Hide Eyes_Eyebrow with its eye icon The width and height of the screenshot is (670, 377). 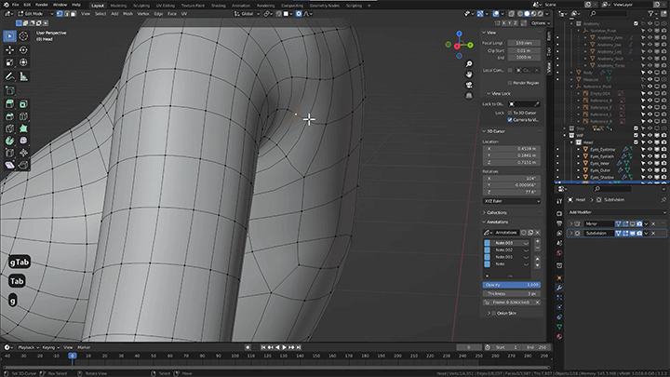pyautogui.click(x=650, y=149)
